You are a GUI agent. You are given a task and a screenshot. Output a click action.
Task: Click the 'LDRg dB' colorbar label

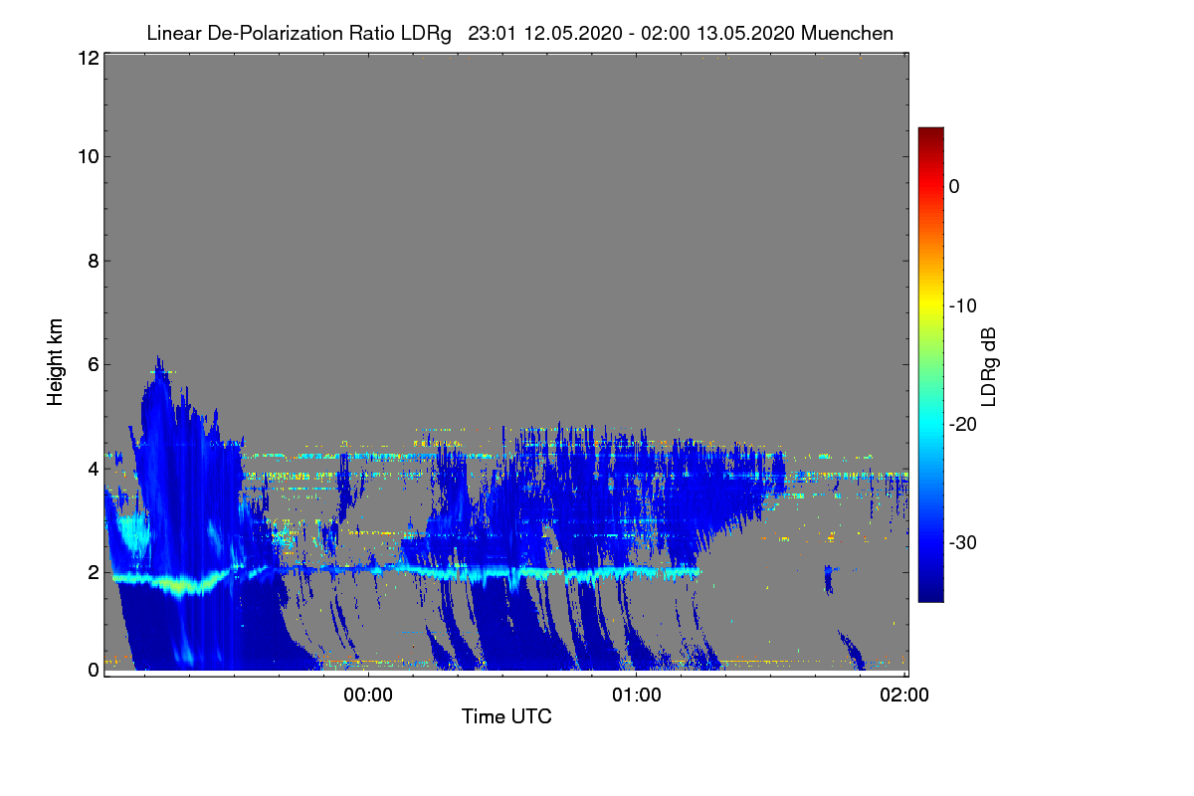pyautogui.click(x=988, y=365)
